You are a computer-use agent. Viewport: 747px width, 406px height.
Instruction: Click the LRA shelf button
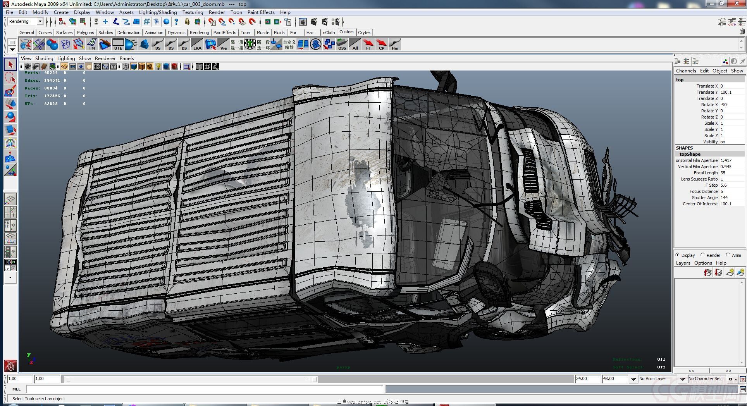click(x=197, y=44)
